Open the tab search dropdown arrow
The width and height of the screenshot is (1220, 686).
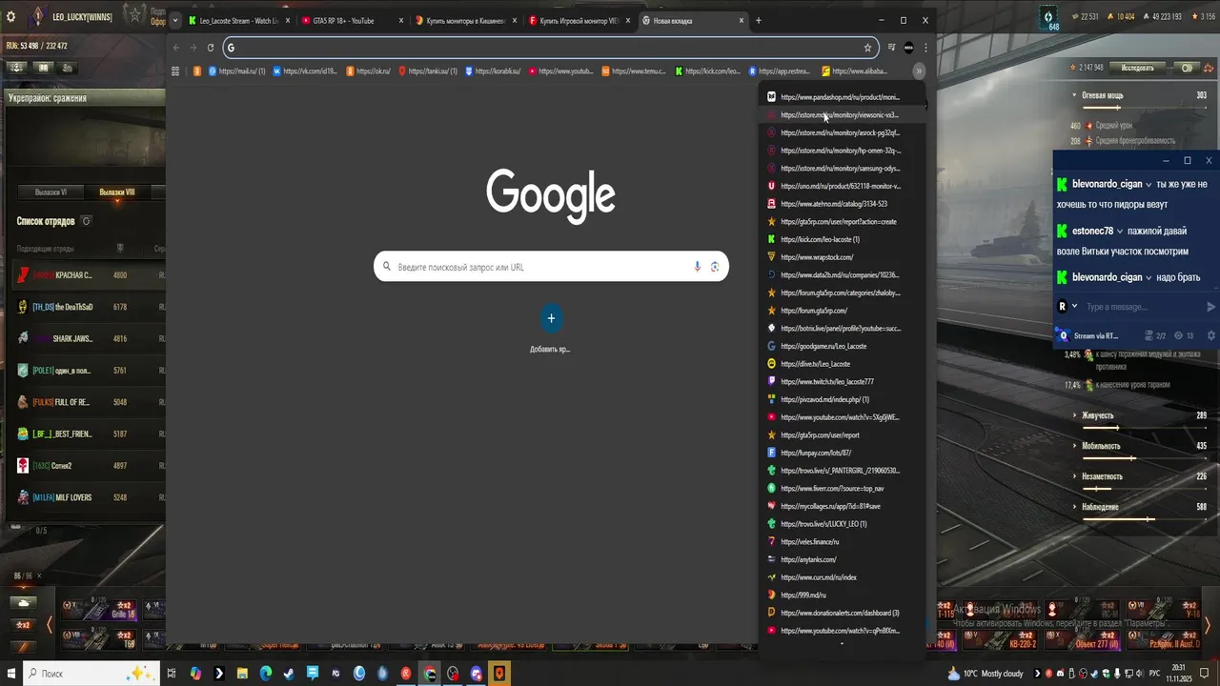point(175,20)
